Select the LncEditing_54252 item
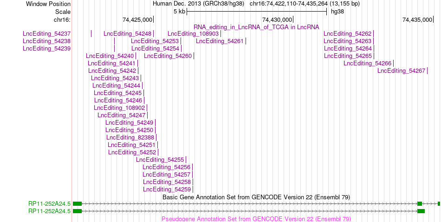Image resolution: width=441 pixels, height=222 pixels. [132, 152]
